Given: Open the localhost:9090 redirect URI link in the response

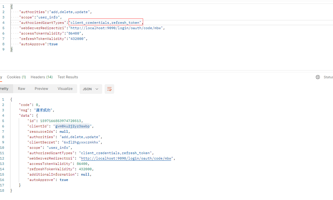Looking at the screenshot, I should click(126, 158).
